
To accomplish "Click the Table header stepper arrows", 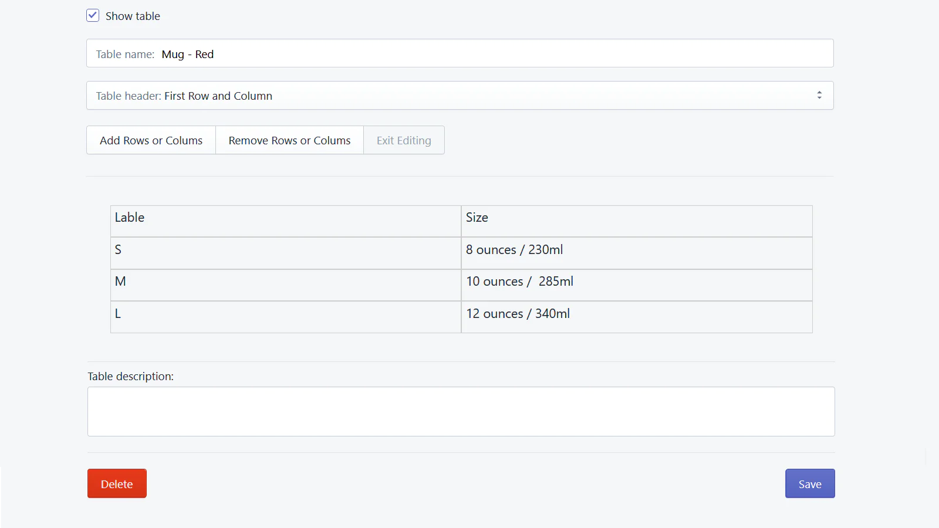I will [x=820, y=94].
